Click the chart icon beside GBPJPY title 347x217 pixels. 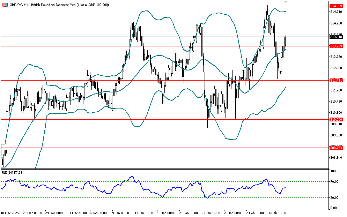5,5
